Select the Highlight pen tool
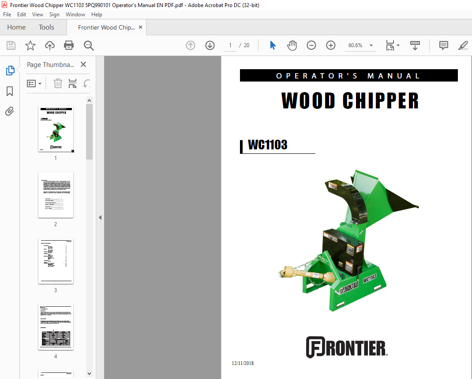 click(463, 45)
